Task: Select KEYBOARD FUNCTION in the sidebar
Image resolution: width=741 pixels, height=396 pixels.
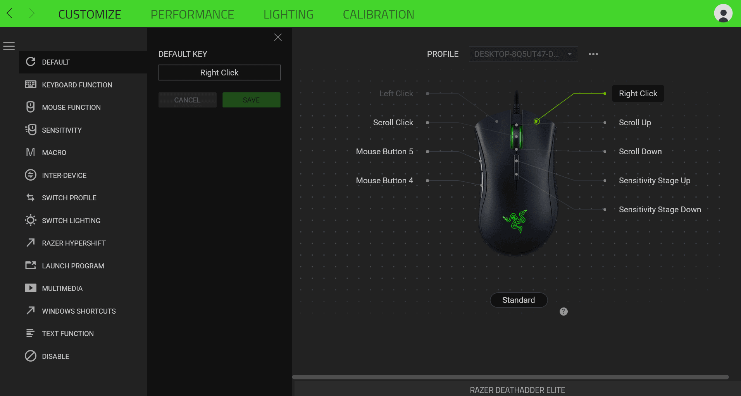Action: [77, 85]
